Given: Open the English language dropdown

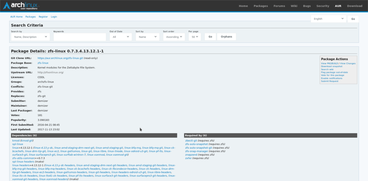Looking at the screenshot, I should coord(328,19).
